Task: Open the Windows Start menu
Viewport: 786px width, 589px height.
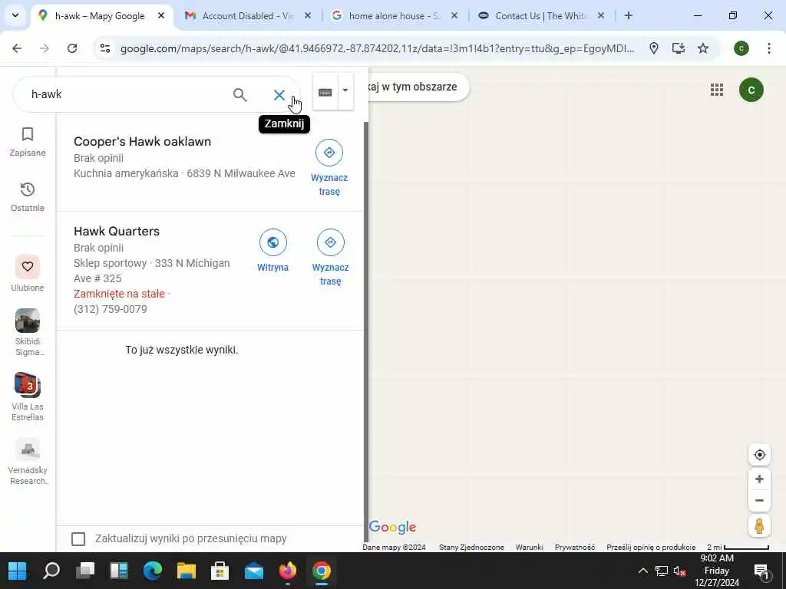Action: click(18, 571)
